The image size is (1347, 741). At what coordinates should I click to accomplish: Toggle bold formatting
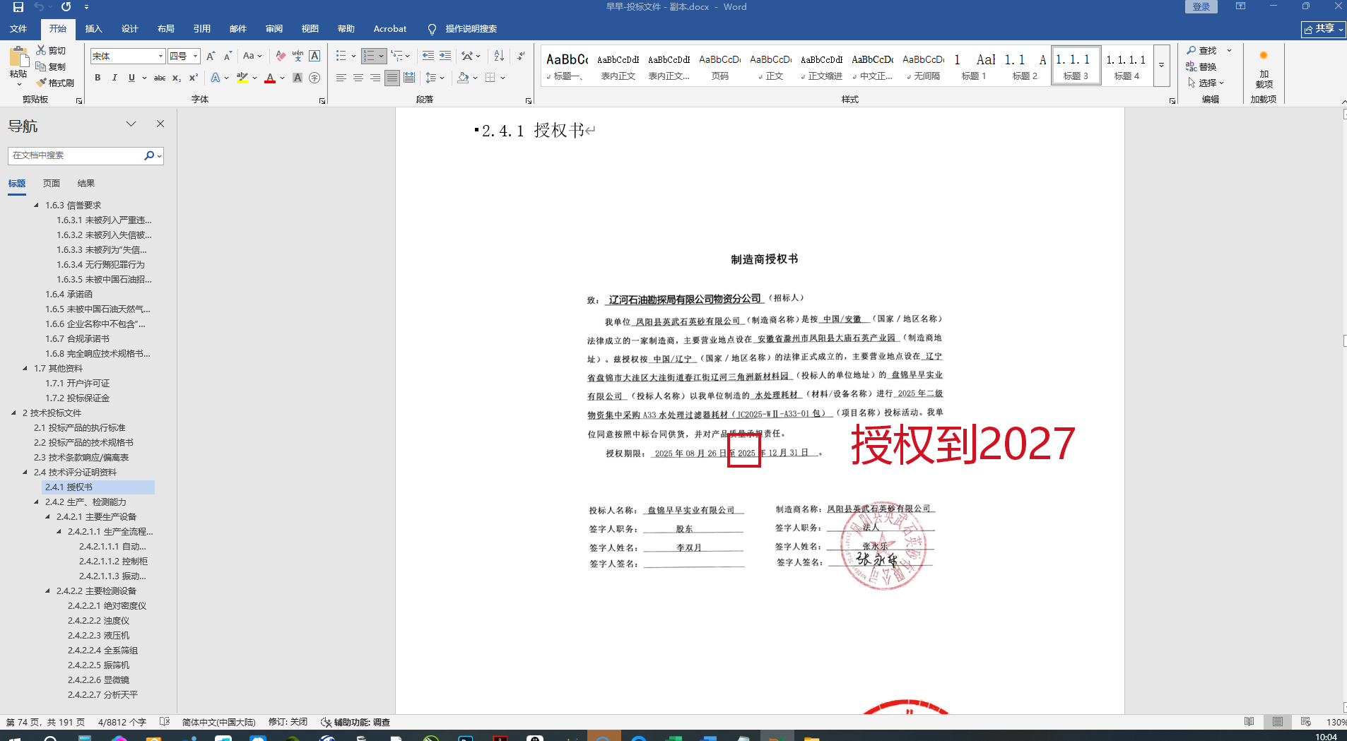(98, 78)
